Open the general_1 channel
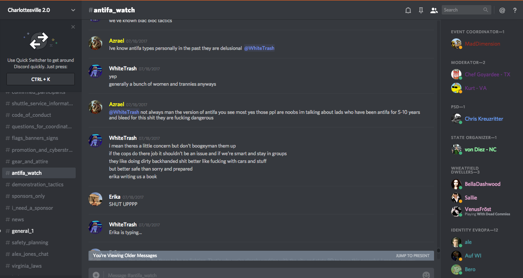Image resolution: width=523 pixels, height=278 pixels. [x=23, y=231]
